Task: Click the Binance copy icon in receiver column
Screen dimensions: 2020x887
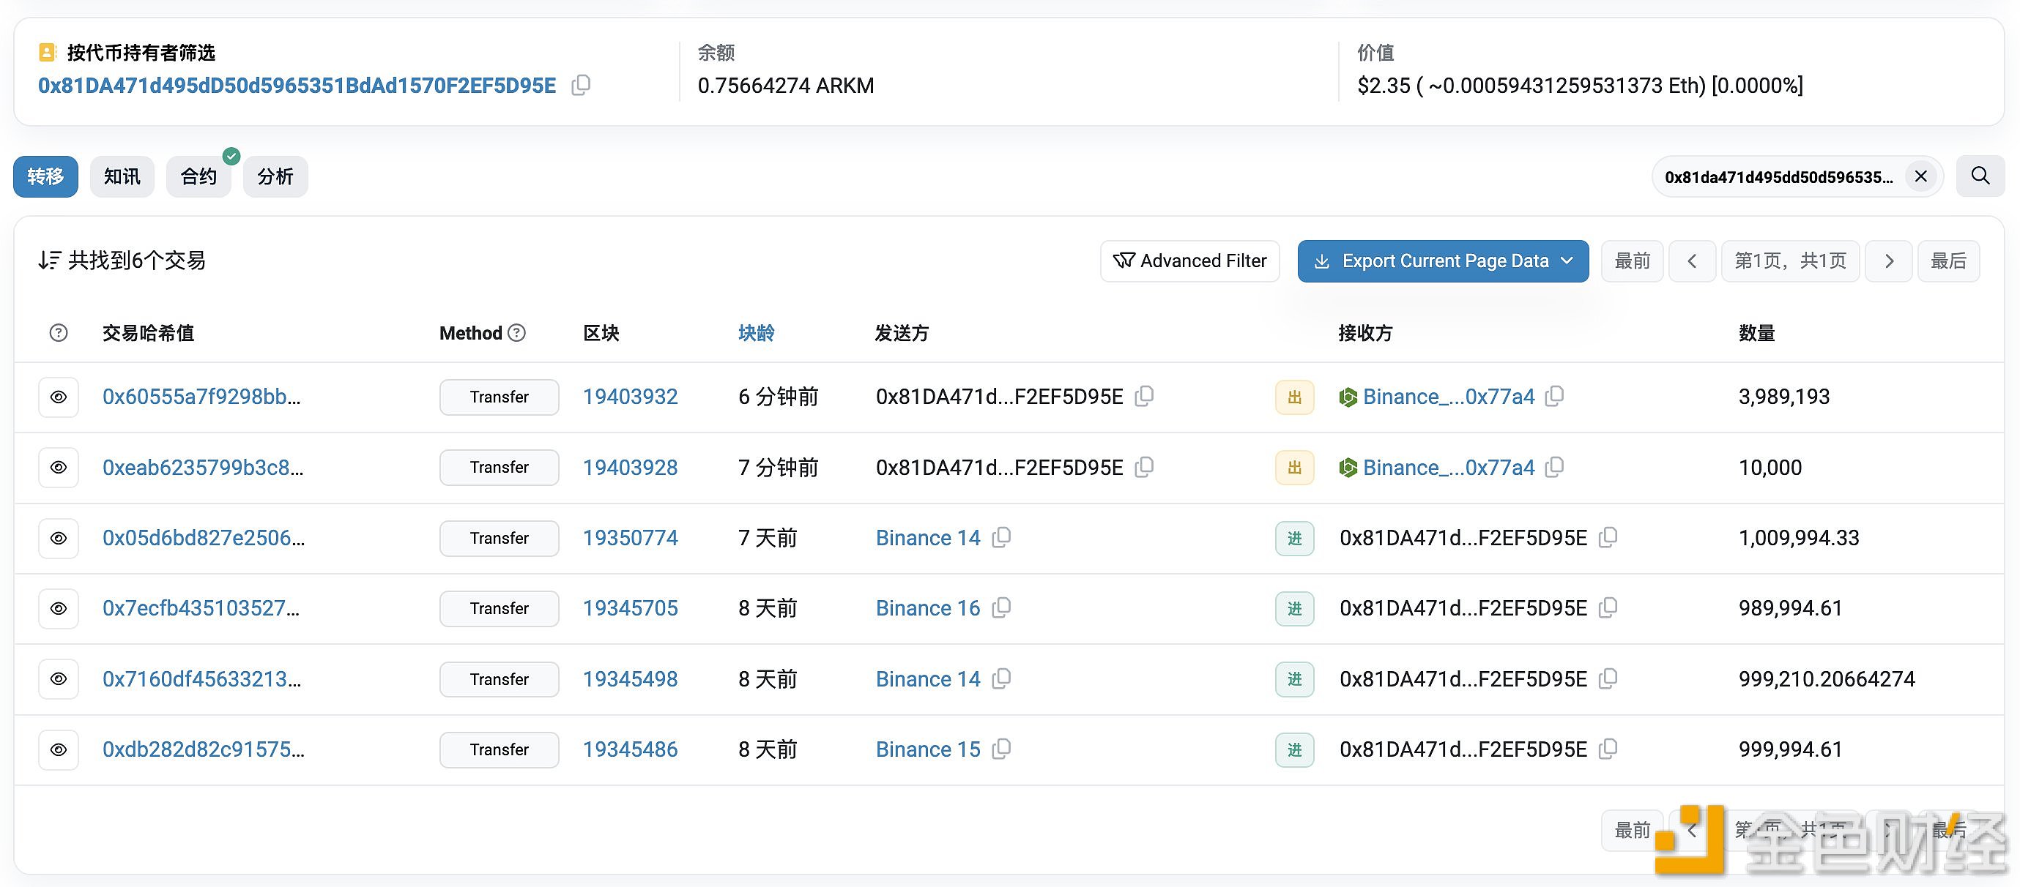Action: click(x=1560, y=395)
